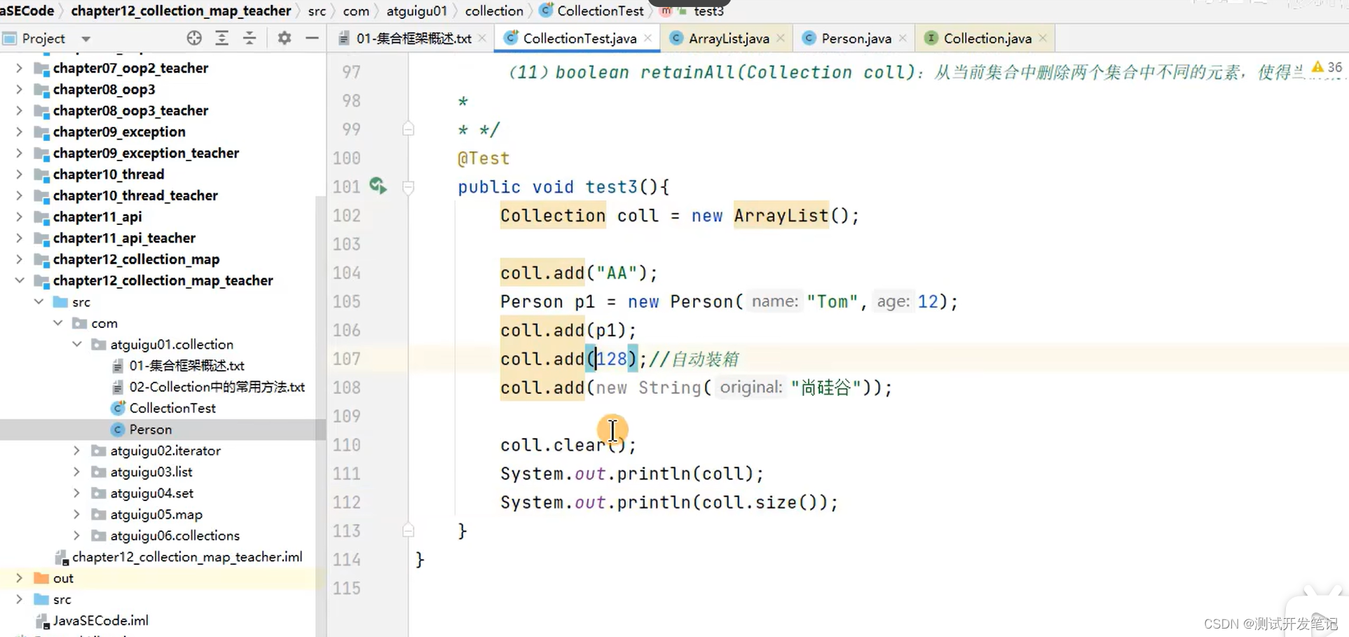Expand the atguigu05.map package
This screenshot has height=637, width=1349.
(x=77, y=514)
